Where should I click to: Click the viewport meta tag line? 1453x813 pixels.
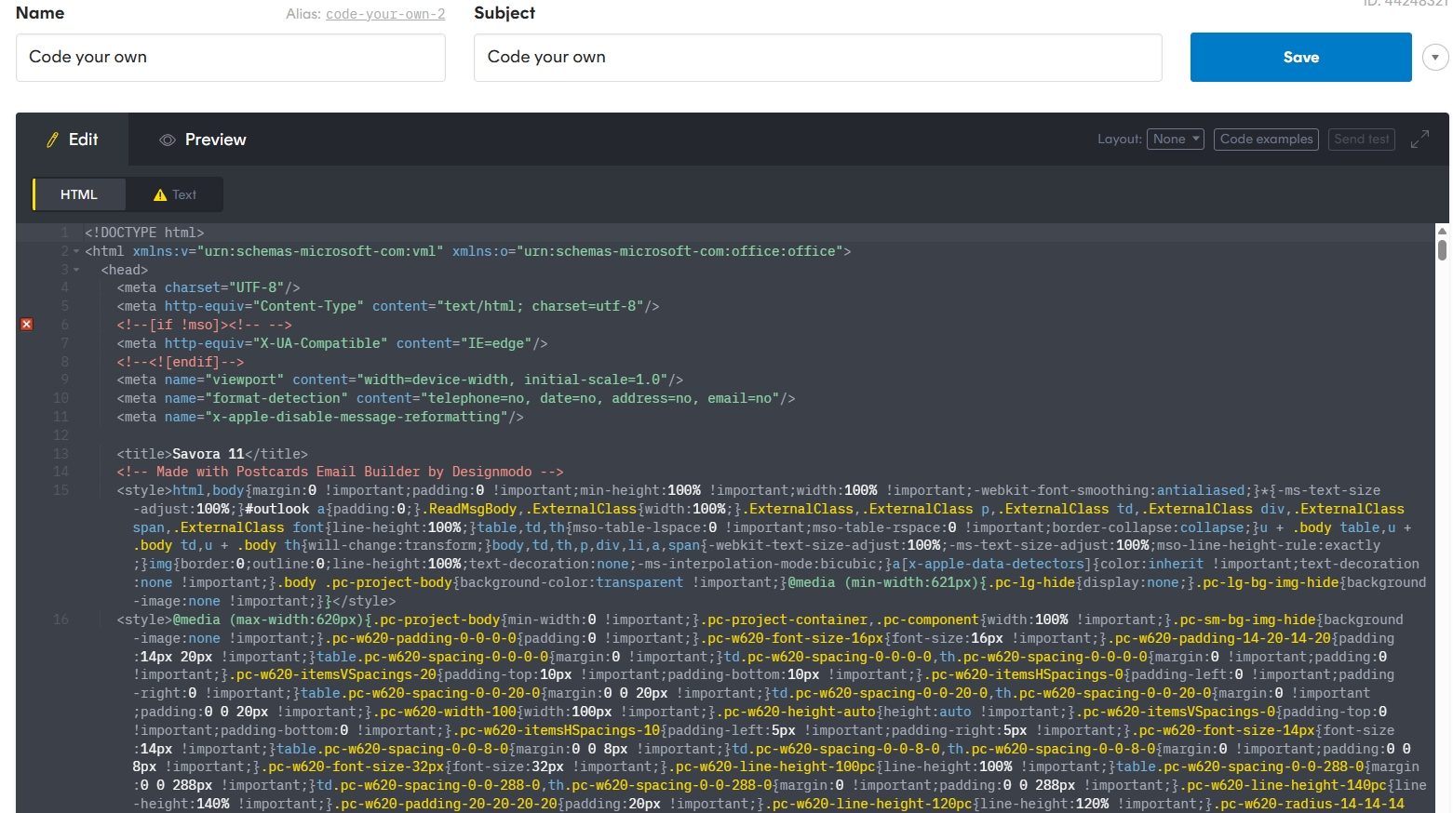400,380
